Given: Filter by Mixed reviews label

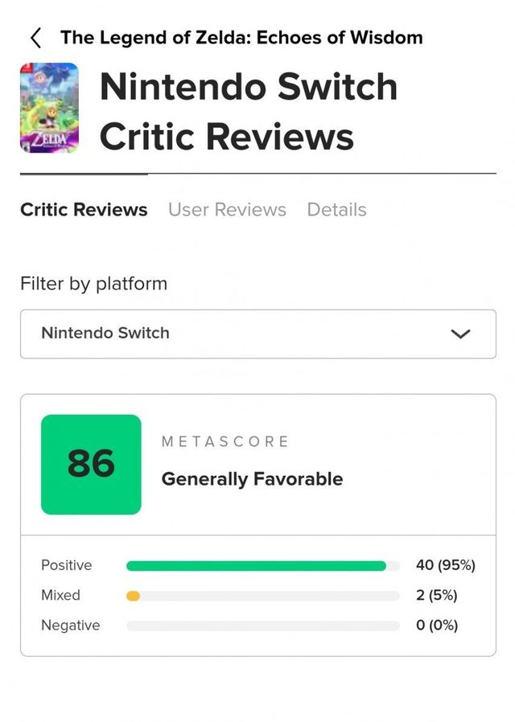Looking at the screenshot, I should coord(60,595).
